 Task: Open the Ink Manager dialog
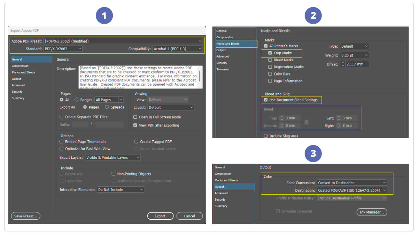(x=372, y=212)
